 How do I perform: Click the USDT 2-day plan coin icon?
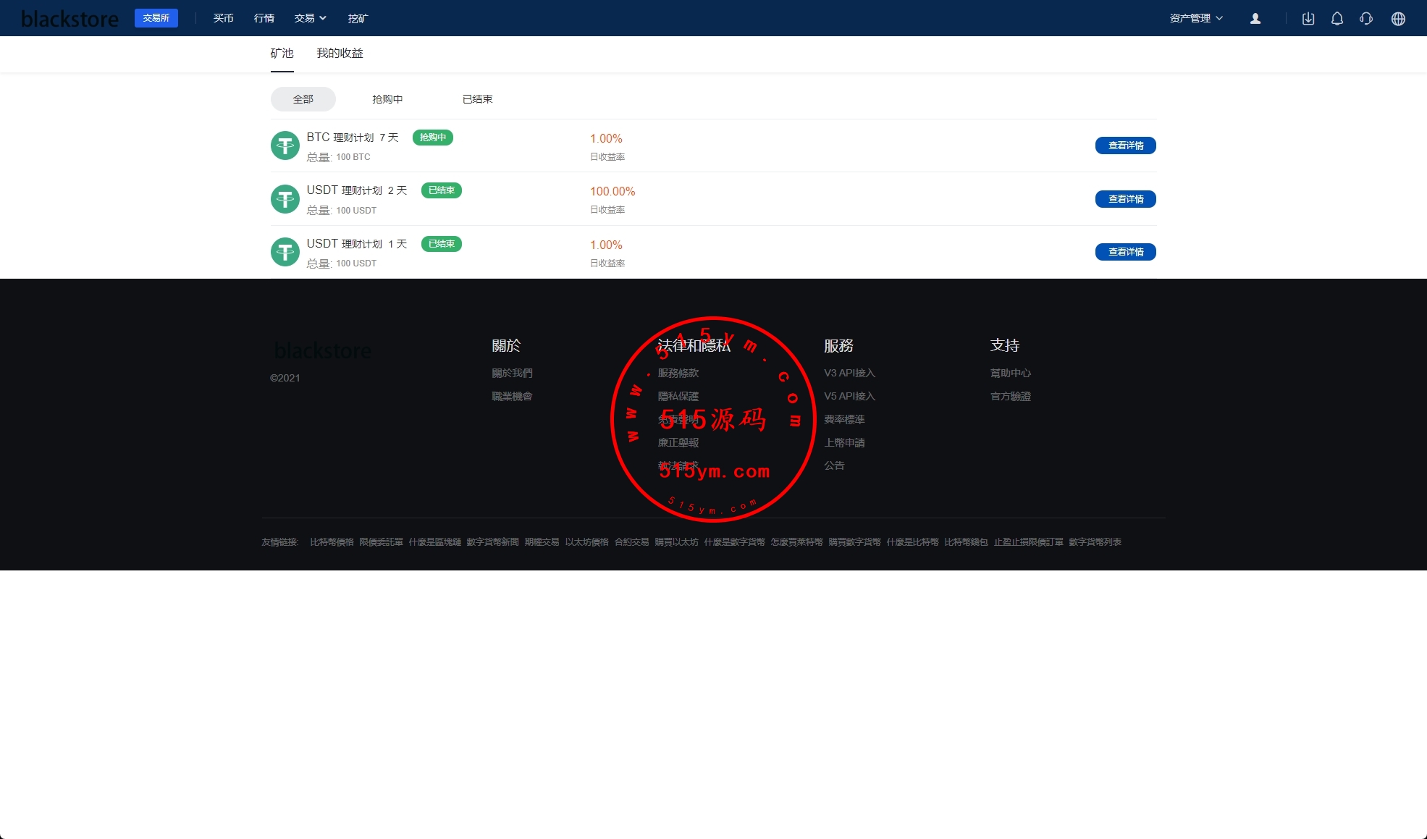click(285, 199)
